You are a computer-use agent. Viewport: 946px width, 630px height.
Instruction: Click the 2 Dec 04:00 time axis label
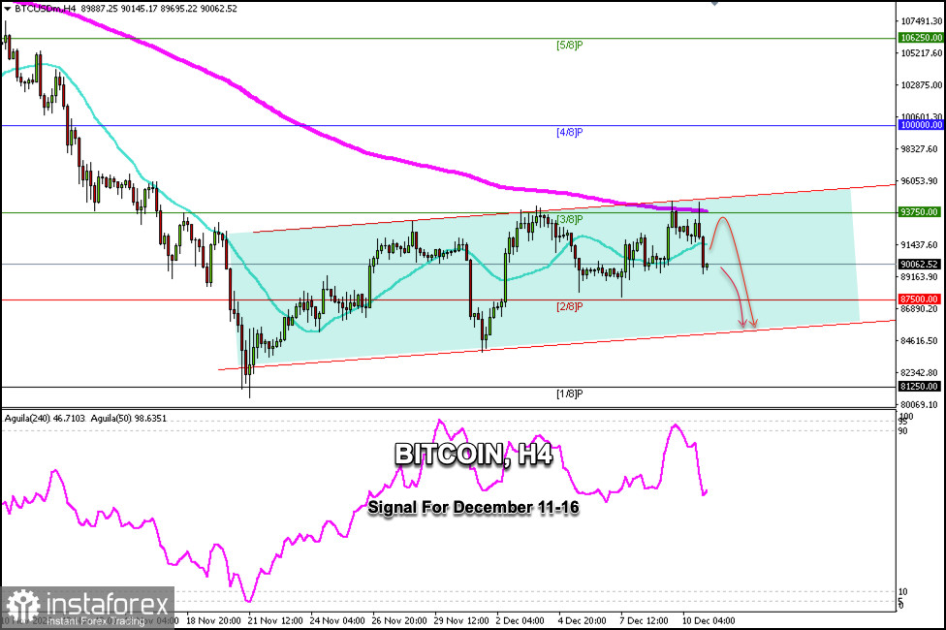pyautogui.click(x=520, y=620)
